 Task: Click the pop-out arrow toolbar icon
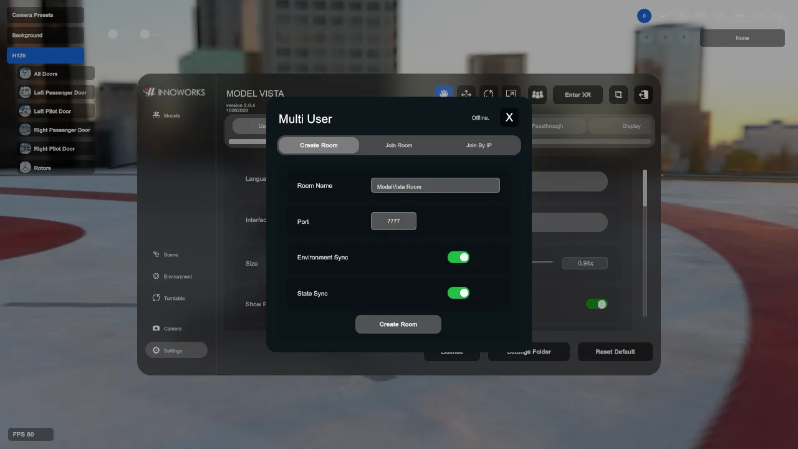coord(511,94)
